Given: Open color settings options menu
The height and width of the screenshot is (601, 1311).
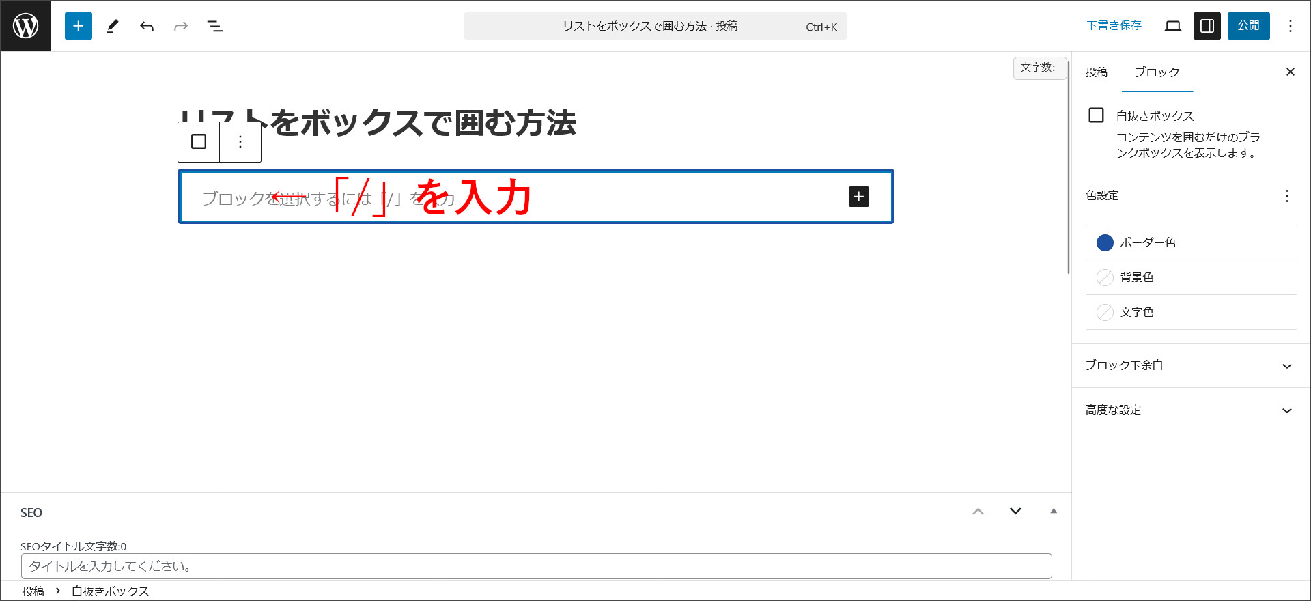Looking at the screenshot, I should (1287, 196).
